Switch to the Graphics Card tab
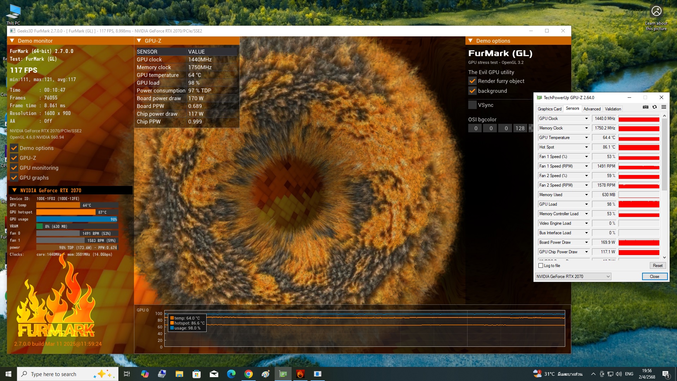 pyautogui.click(x=549, y=109)
